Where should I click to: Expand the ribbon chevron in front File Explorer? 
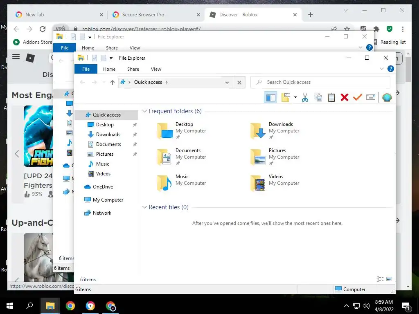click(382, 69)
